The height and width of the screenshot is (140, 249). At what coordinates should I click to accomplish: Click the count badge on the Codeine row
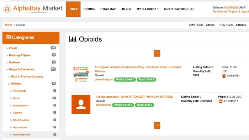54,112
